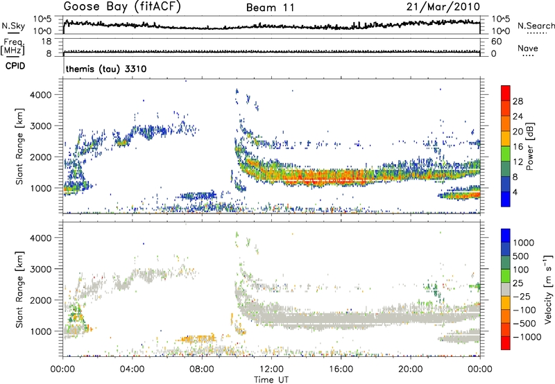Click the "Power [dB]" colorbar title
Viewport: 555px width, 384px height.
click(529, 146)
